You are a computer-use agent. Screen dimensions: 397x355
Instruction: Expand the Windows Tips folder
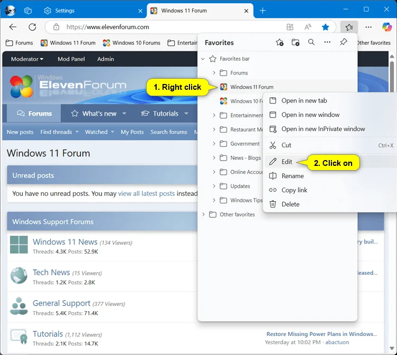(x=214, y=200)
